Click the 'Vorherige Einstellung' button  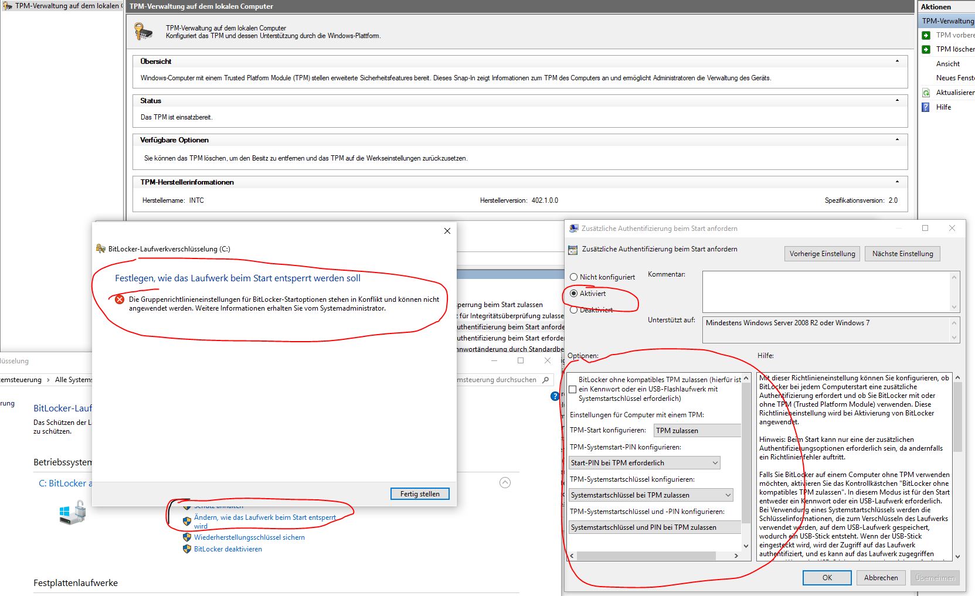pyautogui.click(x=822, y=254)
